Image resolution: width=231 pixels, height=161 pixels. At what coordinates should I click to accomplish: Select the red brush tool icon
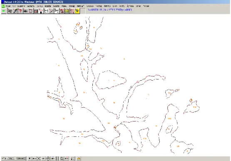62,11
